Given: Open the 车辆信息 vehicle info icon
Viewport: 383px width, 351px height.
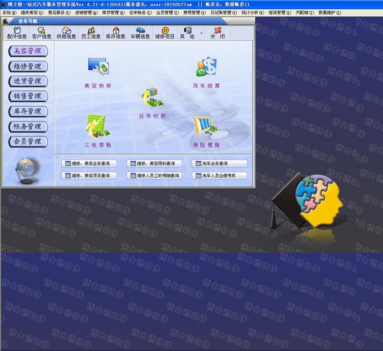Looking at the screenshot, I should coord(140,33).
